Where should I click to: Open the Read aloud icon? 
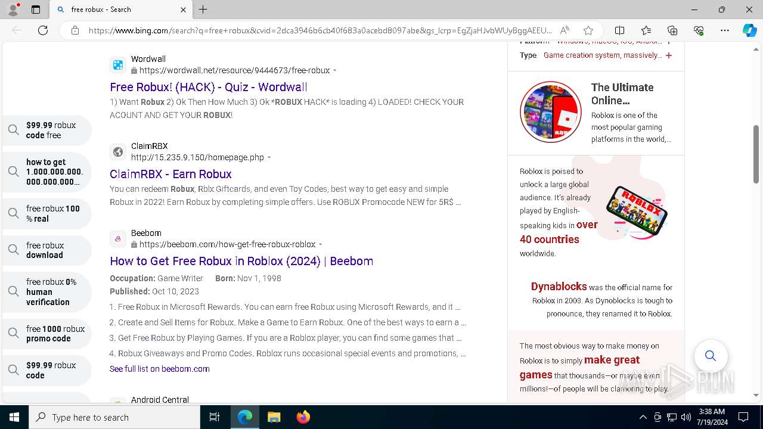(x=565, y=30)
